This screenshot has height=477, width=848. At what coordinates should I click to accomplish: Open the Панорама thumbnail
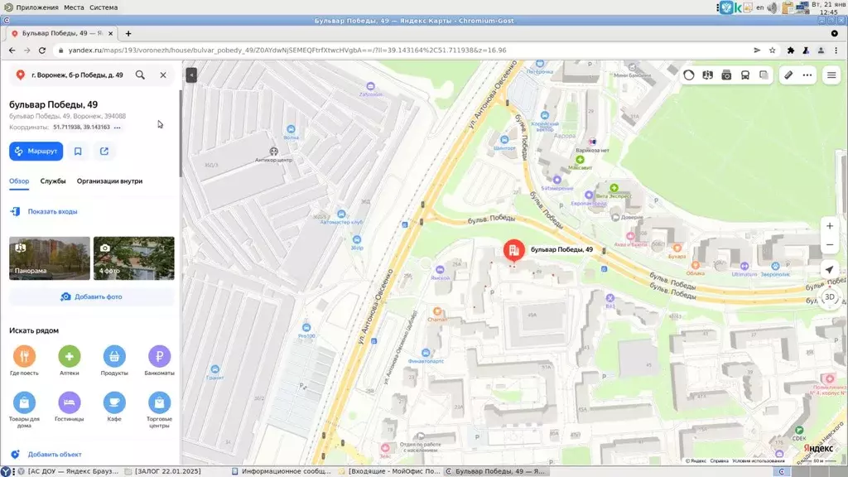point(50,258)
